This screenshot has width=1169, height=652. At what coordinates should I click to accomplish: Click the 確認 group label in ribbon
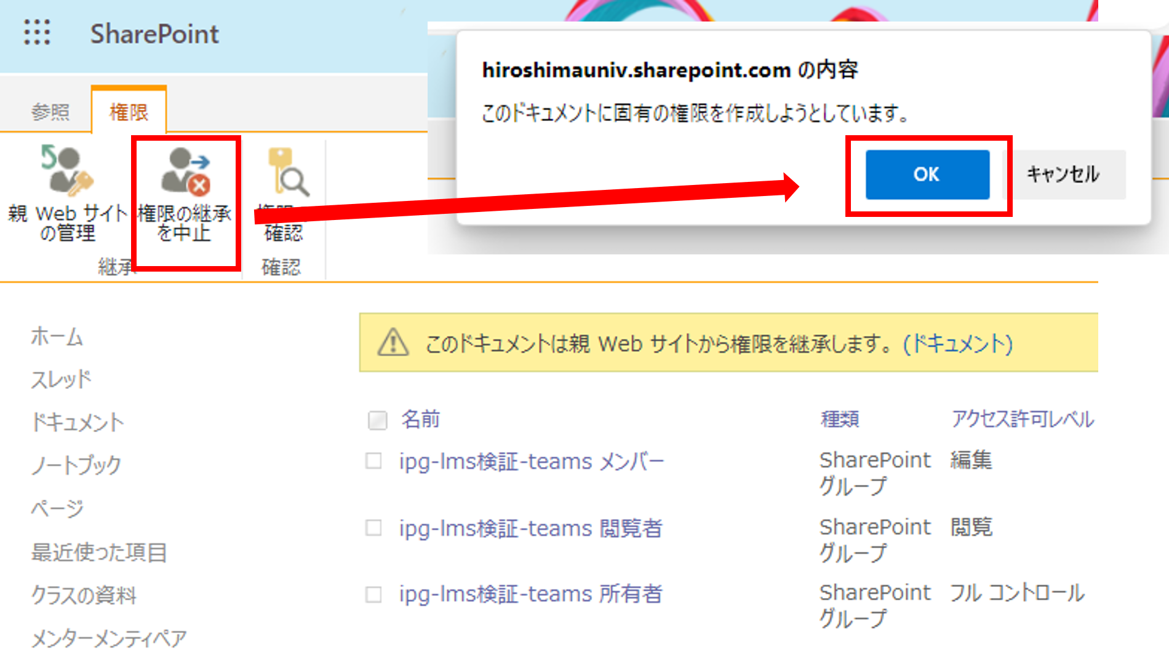281,267
